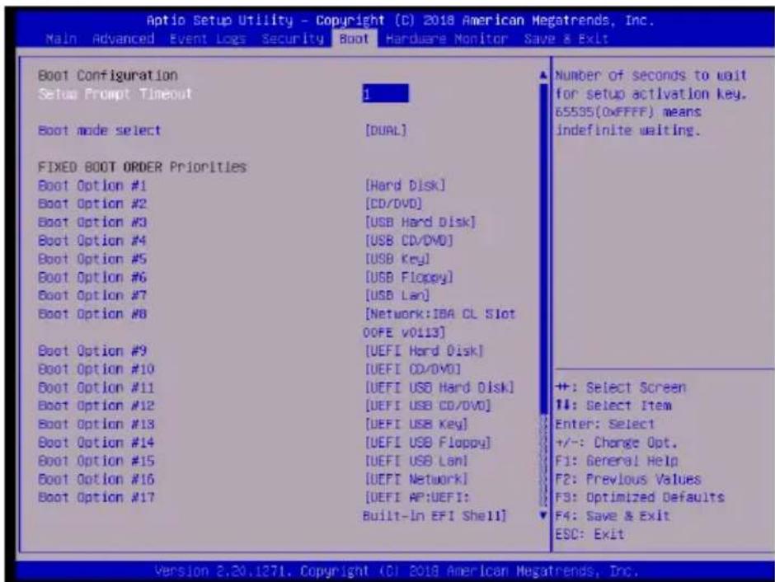
Task: Click the F4: Save & Exit hint
Action: (613, 516)
